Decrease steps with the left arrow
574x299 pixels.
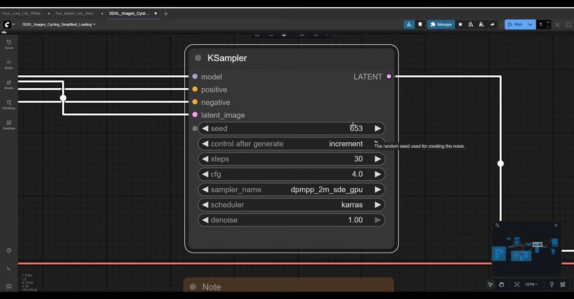(x=205, y=159)
